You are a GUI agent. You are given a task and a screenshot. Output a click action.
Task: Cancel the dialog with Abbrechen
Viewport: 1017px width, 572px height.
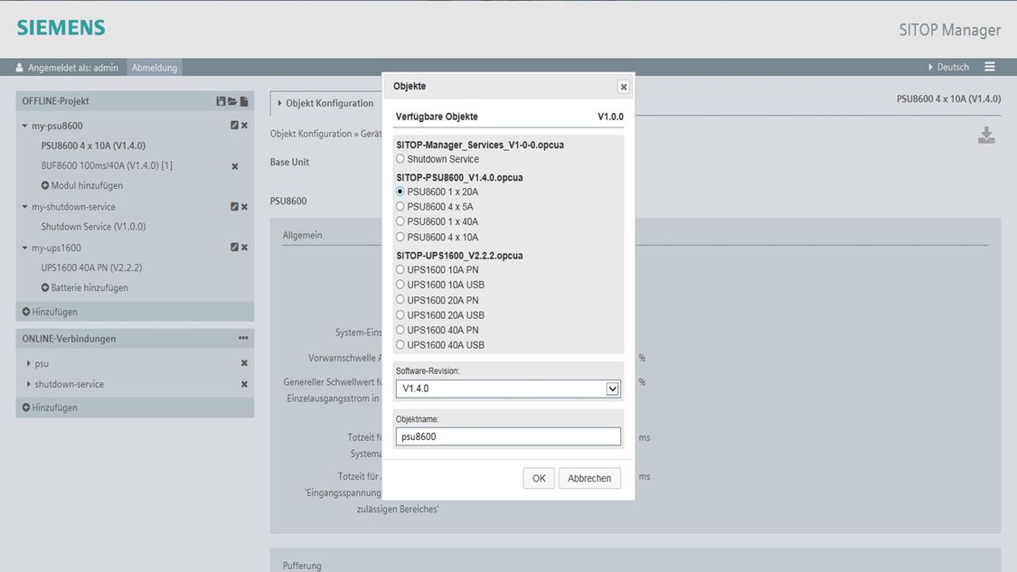pos(589,478)
